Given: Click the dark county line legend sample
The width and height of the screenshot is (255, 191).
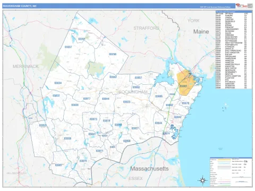Looking at the screenshot, I should pyautogui.click(x=224, y=167).
